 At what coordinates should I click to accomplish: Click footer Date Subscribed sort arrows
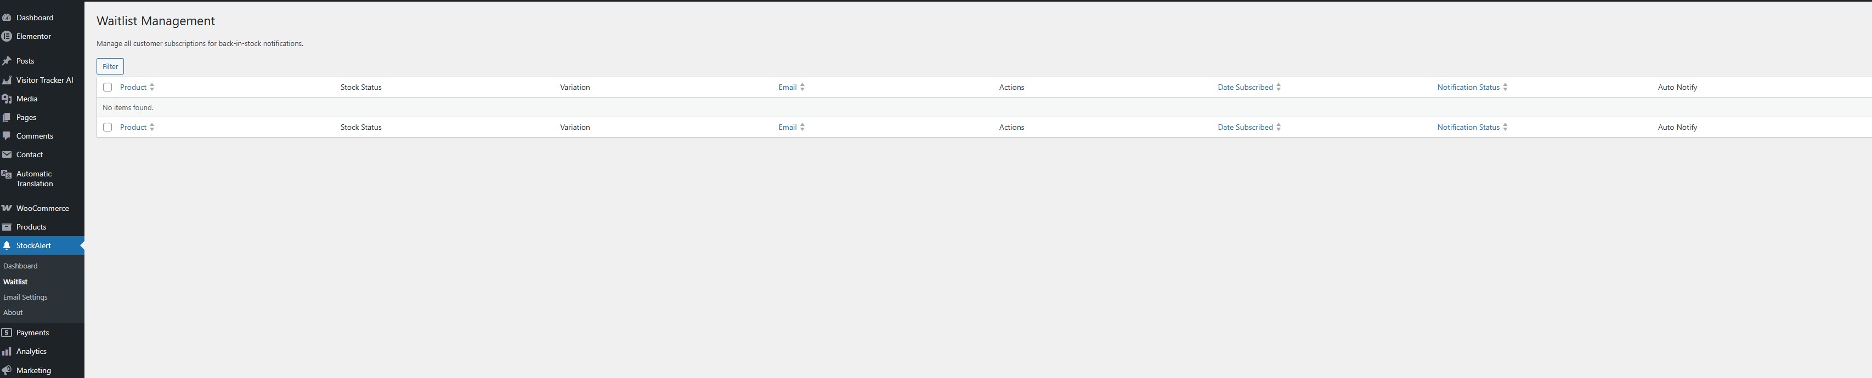coord(1279,127)
